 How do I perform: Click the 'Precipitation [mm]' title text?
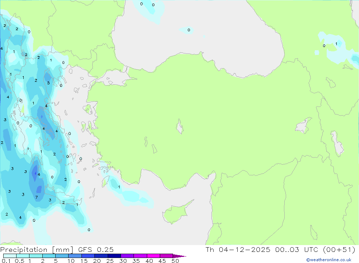(37, 250)
